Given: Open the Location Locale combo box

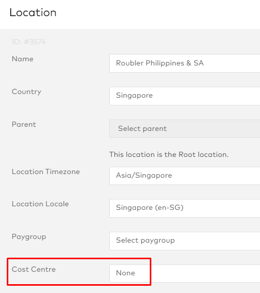Looking at the screenshot, I should coord(185,208).
